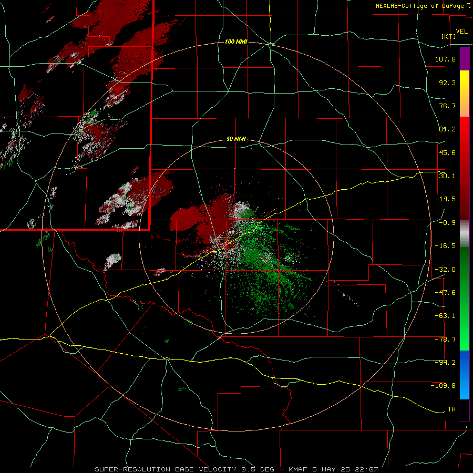Click the 61.2 legend value
This screenshot has width=473, height=473.
point(447,129)
